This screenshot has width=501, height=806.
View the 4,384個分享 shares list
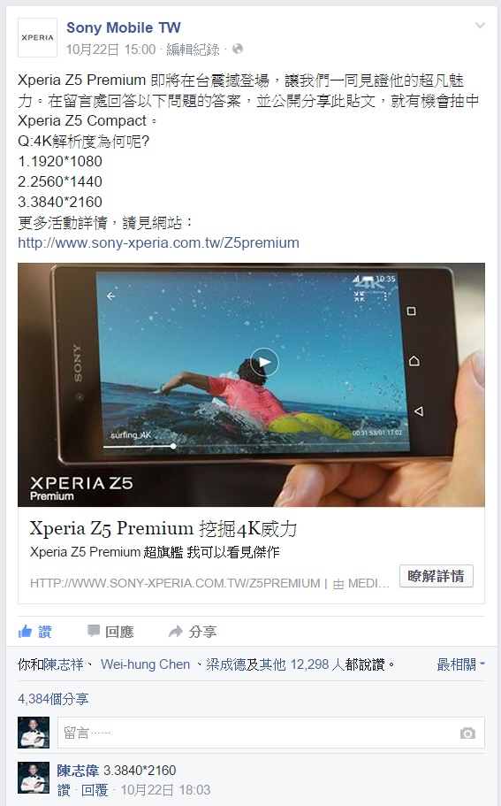[x=53, y=699]
